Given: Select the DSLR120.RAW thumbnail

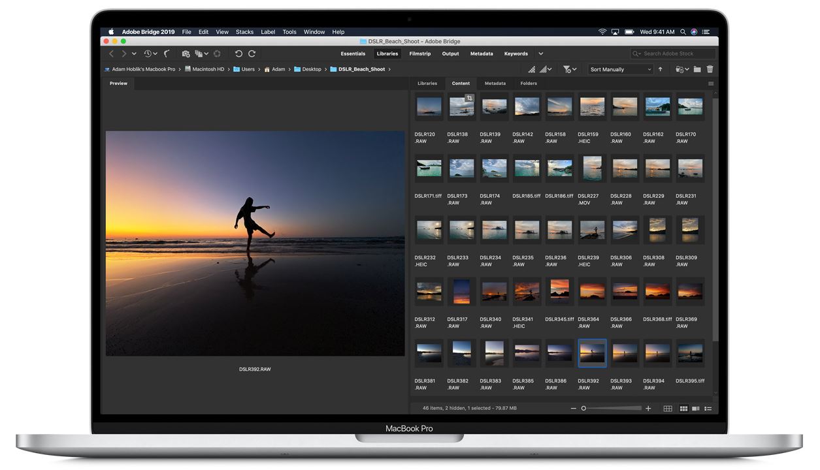Looking at the screenshot, I should pos(429,106).
